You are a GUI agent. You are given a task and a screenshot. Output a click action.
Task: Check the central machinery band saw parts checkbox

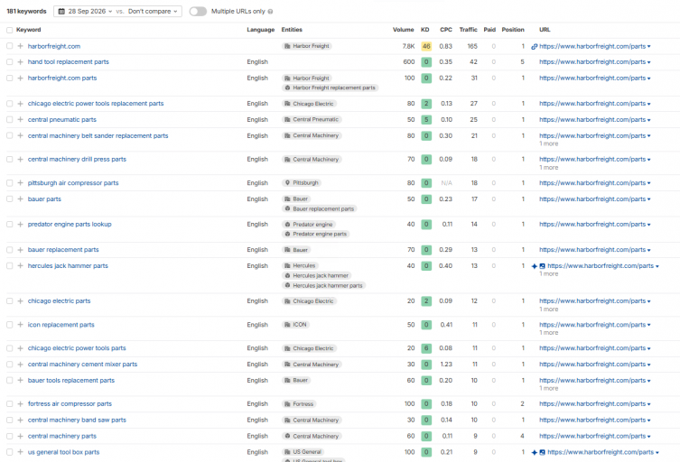tap(10, 420)
